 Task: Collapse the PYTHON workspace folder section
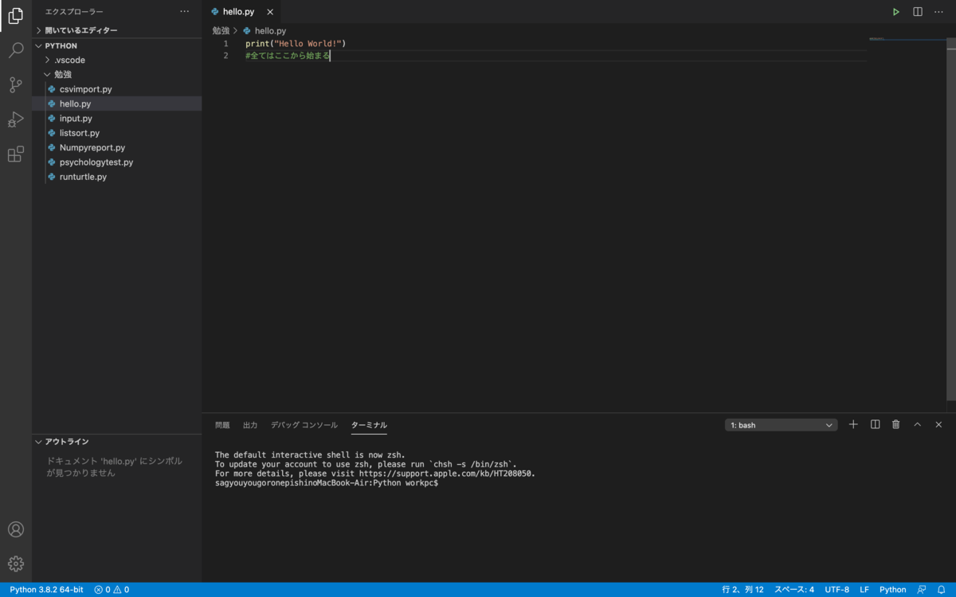tap(117, 45)
